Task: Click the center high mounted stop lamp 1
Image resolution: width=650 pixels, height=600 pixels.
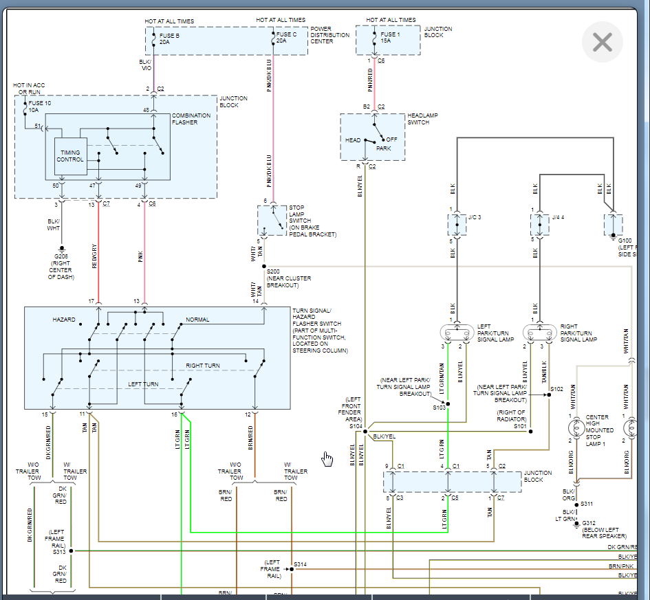Action: tap(575, 429)
